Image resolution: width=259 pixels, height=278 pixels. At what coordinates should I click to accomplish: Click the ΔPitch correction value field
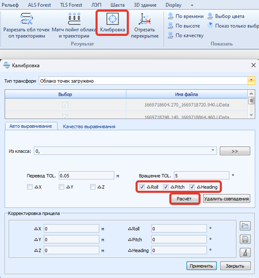179,239
